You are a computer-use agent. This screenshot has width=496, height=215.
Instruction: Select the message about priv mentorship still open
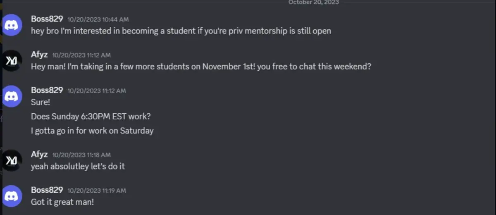click(181, 31)
